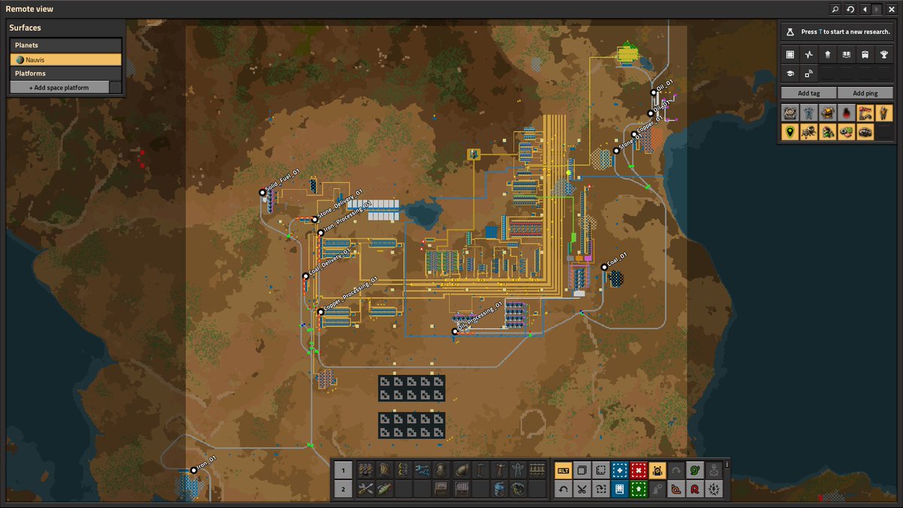Select the fish quickbar slot

click(x=385, y=489)
